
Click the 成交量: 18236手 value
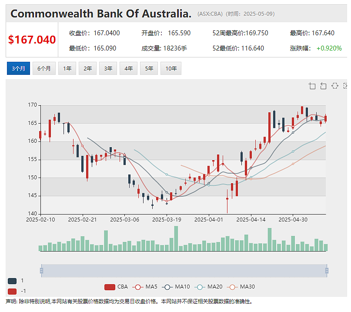pos(164,48)
